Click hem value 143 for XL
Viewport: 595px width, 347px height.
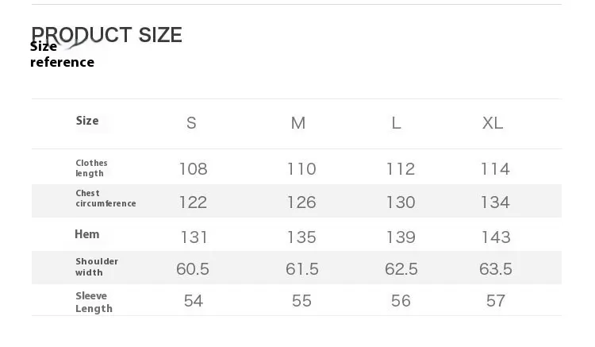[x=495, y=237]
